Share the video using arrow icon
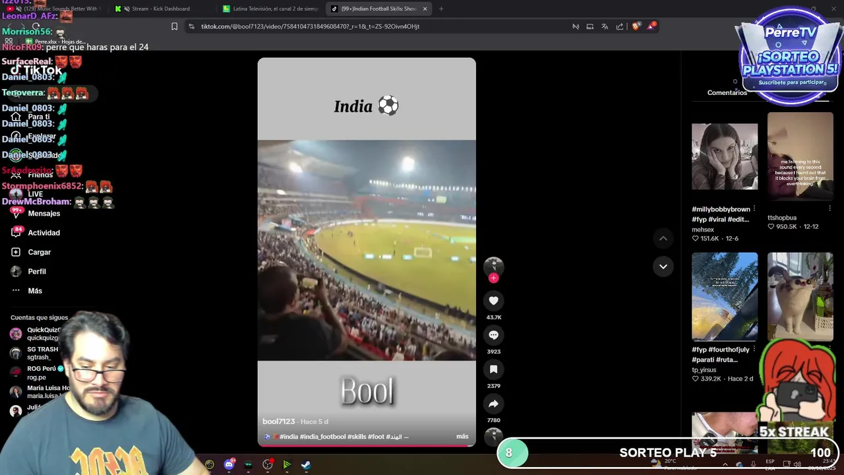Image resolution: width=844 pixels, height=475 pixels. click(493, 404)
